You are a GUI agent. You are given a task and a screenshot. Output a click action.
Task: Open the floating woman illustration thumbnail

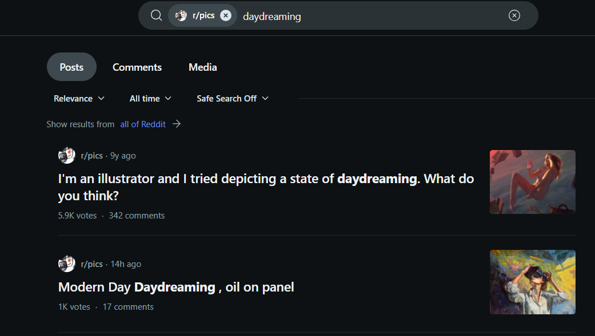532,181
